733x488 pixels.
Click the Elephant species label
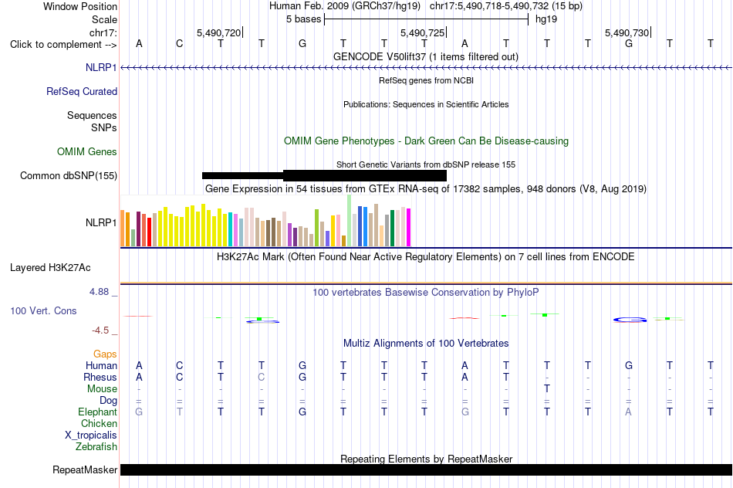tap(97, 412)
